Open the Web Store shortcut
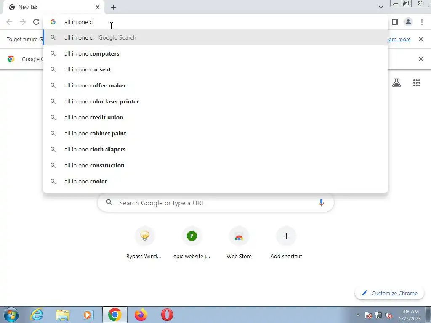Screen dimensions: 431x323 [x=239, y=243]
